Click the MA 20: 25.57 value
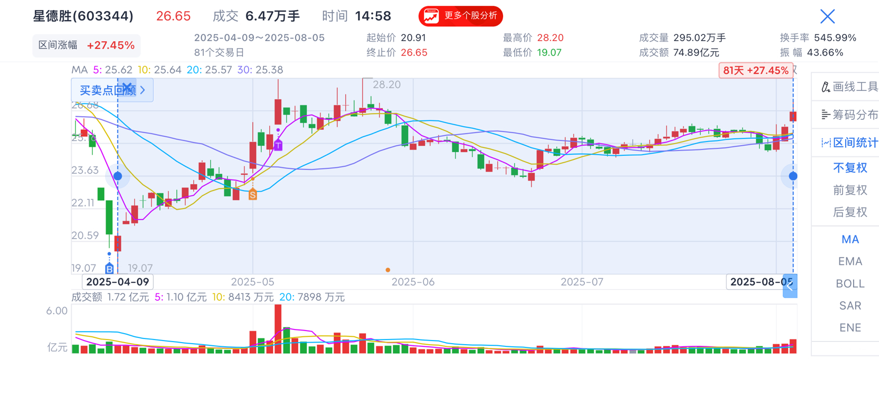 [209, 70]
